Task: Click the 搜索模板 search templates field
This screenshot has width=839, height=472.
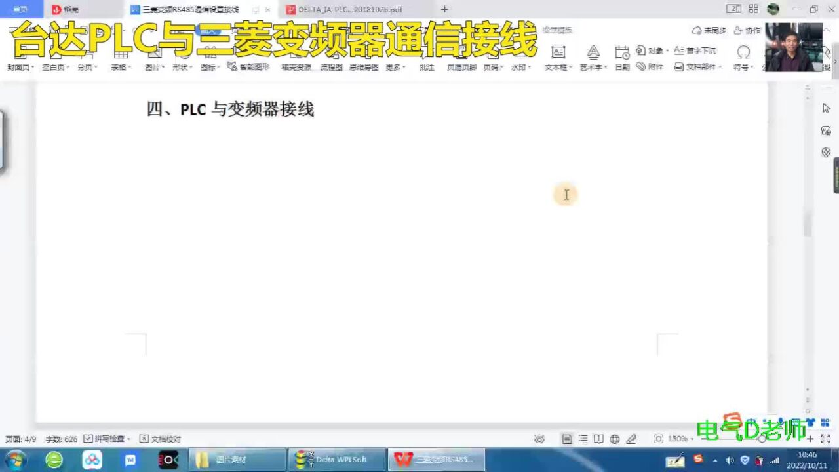Action: coord(557,30)
